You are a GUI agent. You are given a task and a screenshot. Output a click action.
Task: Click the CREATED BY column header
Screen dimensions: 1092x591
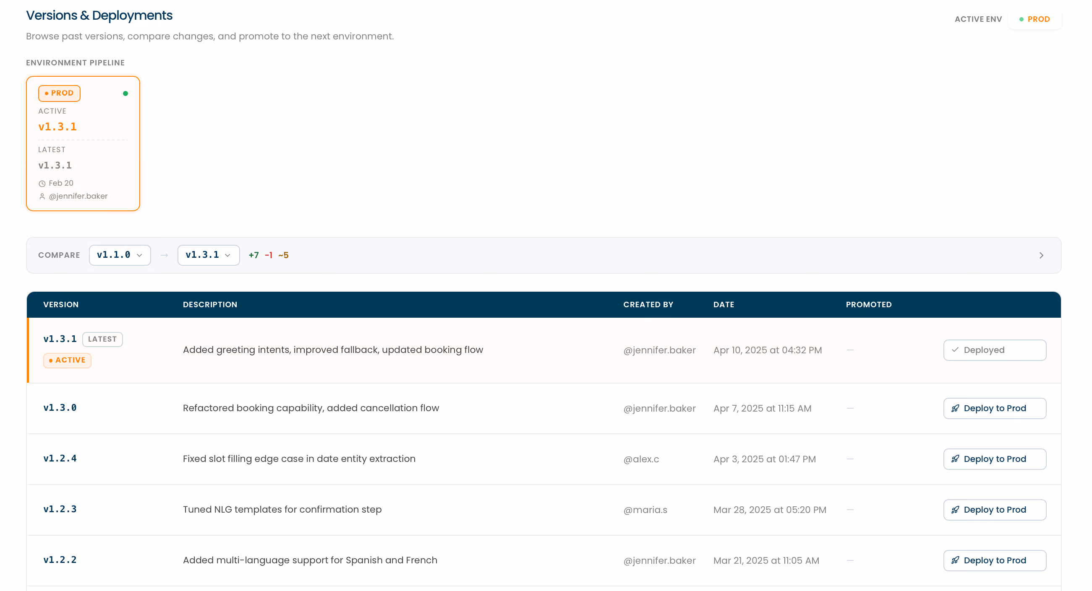[x=648, y=304]
